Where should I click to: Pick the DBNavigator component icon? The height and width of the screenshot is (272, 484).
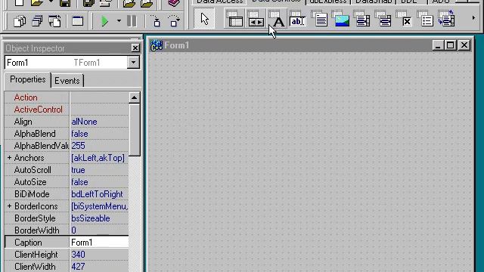256,18
